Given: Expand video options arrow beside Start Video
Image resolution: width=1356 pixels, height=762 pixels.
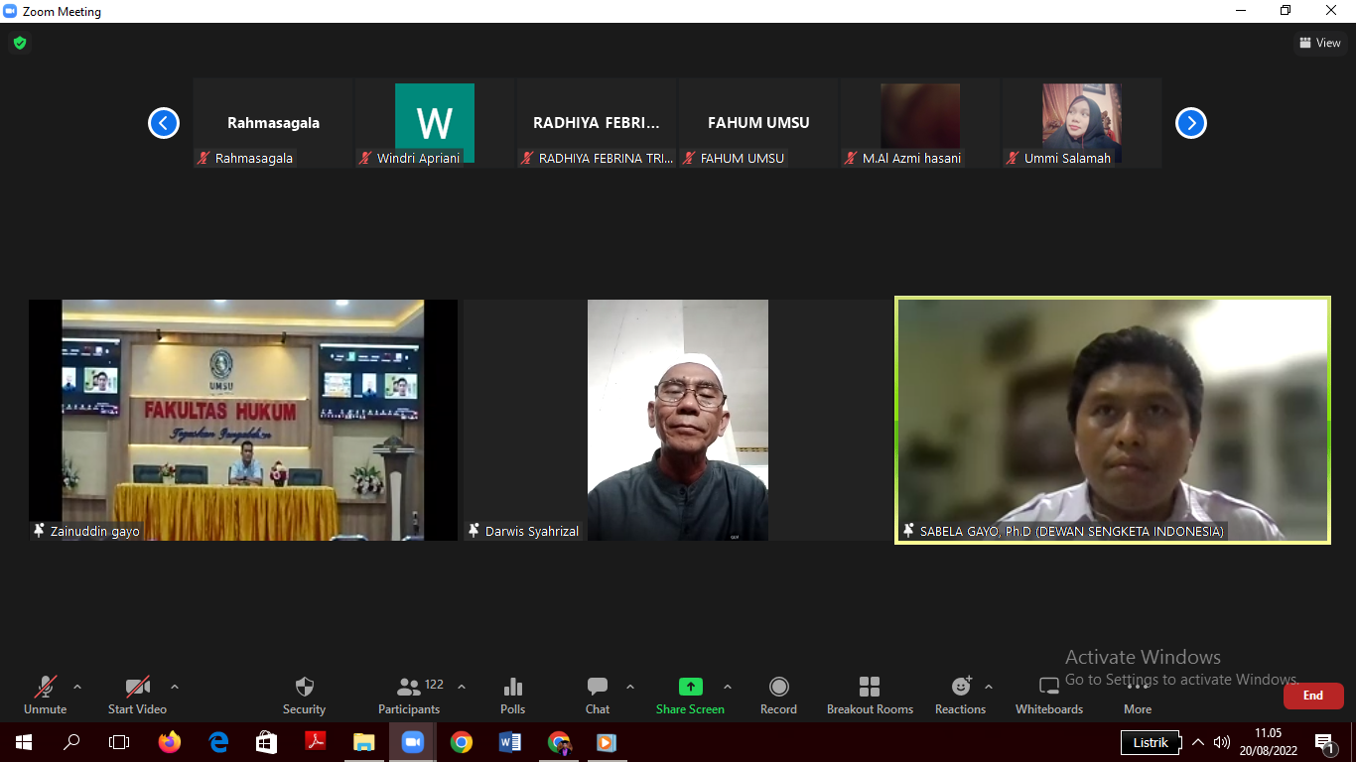Looking at the screenshot, I should pos(175,687).
